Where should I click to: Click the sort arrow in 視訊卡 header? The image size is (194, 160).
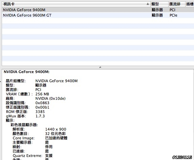[x=148, y=4]
